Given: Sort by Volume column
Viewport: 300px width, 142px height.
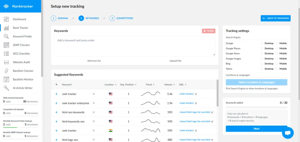Looking at the screenshot, I should click(174, 85).
